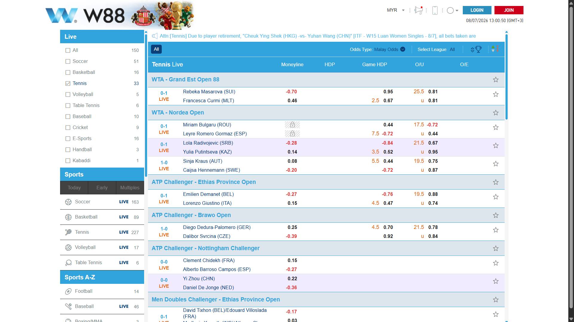Check the Handball live checkbox
Screen dimensions: 574x322
click(68, 150)
